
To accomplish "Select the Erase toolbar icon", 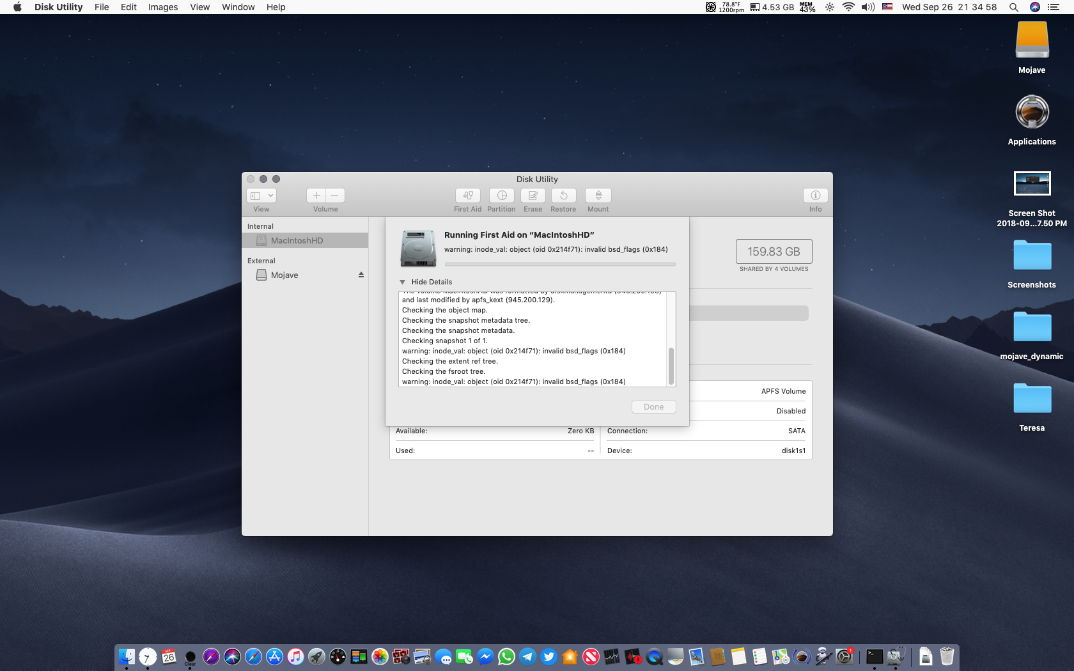I will tap(533, 196).
